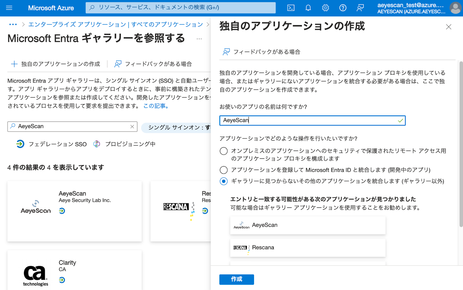Click the app name input field in panel

(x=313, y=120)
